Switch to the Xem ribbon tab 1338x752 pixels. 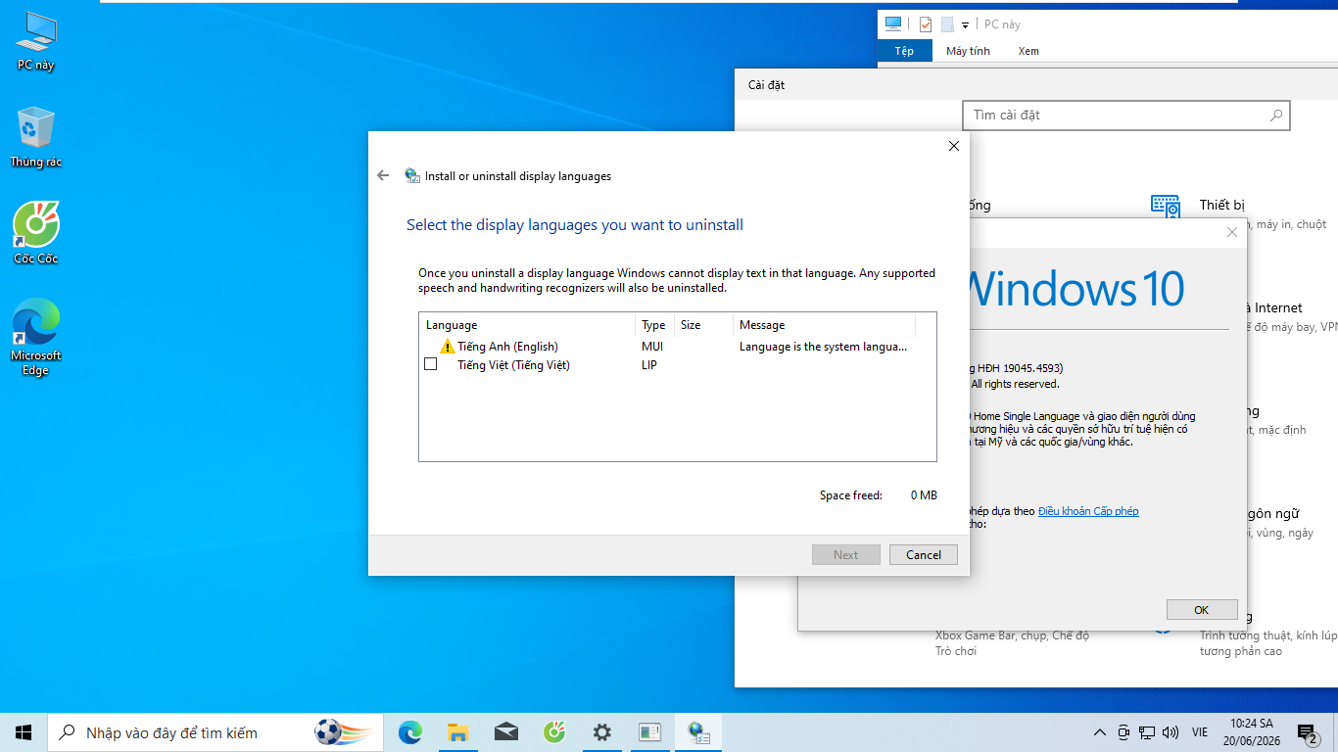pos(1028,51)
